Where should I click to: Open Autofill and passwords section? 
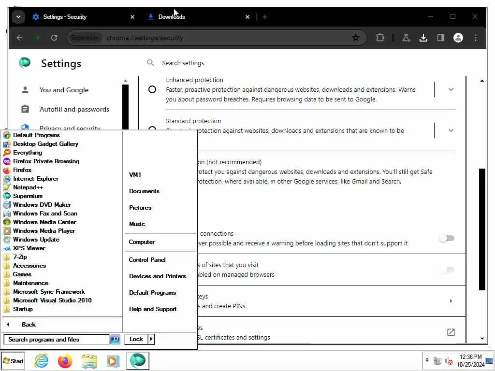coord(74,109)
